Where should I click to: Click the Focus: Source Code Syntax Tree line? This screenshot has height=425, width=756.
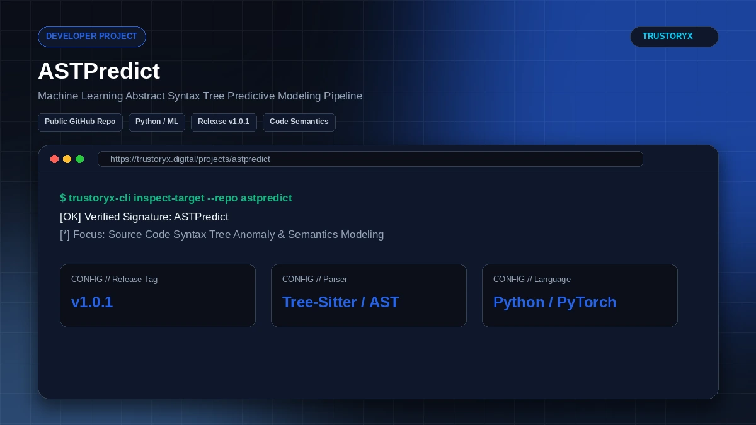222,234
